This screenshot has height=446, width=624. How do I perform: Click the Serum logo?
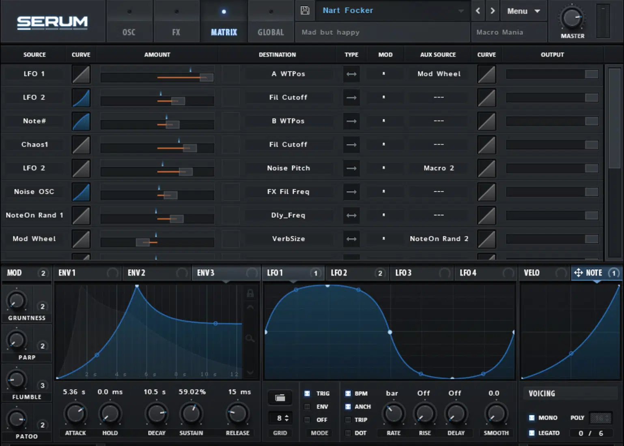52,22
